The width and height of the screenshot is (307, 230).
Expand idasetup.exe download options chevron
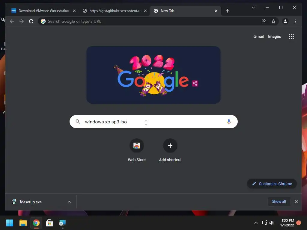(69, 202)
